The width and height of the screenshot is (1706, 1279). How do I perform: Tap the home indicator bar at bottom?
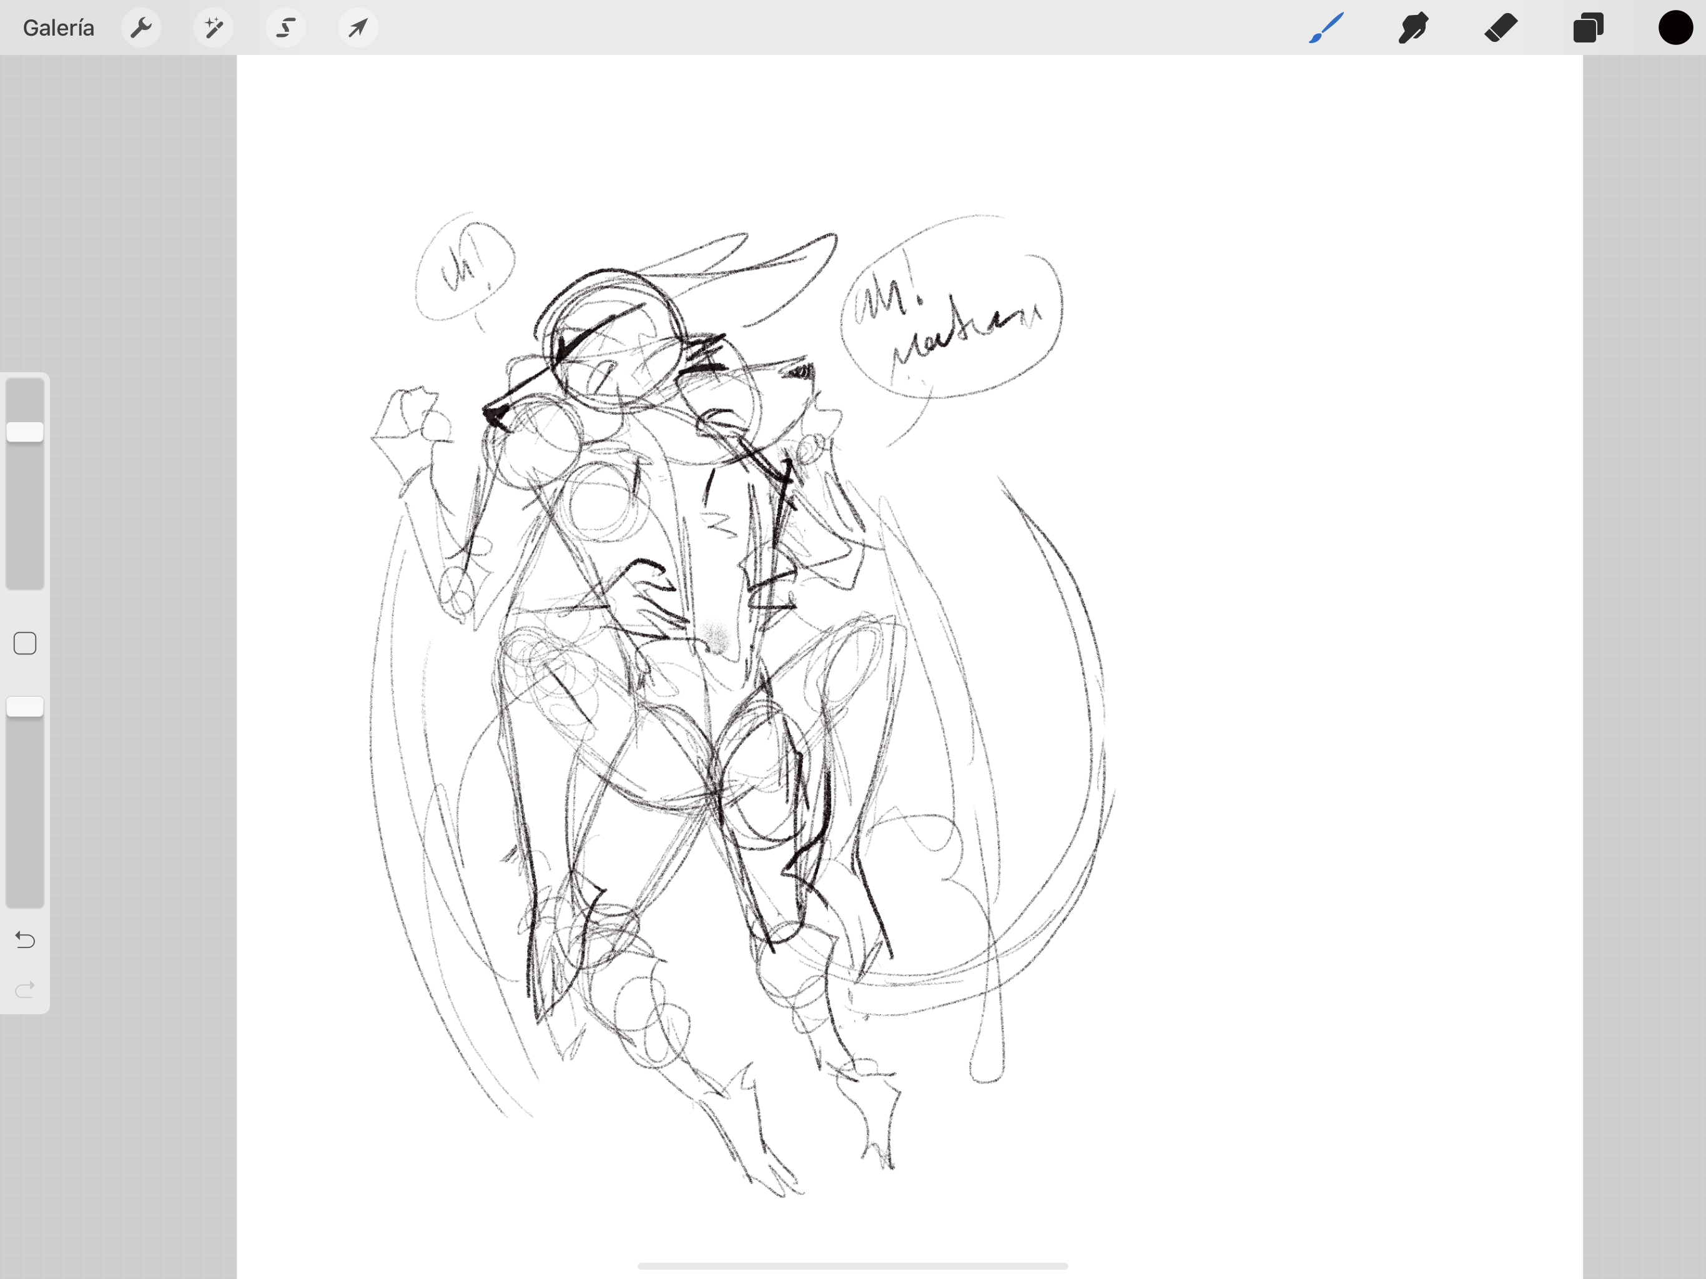[x=852, y=1266]
